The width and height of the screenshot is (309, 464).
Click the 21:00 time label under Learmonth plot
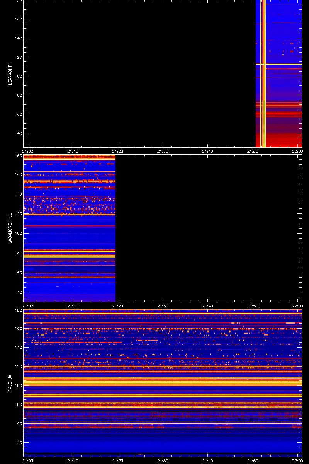click(x=28, y=152)
